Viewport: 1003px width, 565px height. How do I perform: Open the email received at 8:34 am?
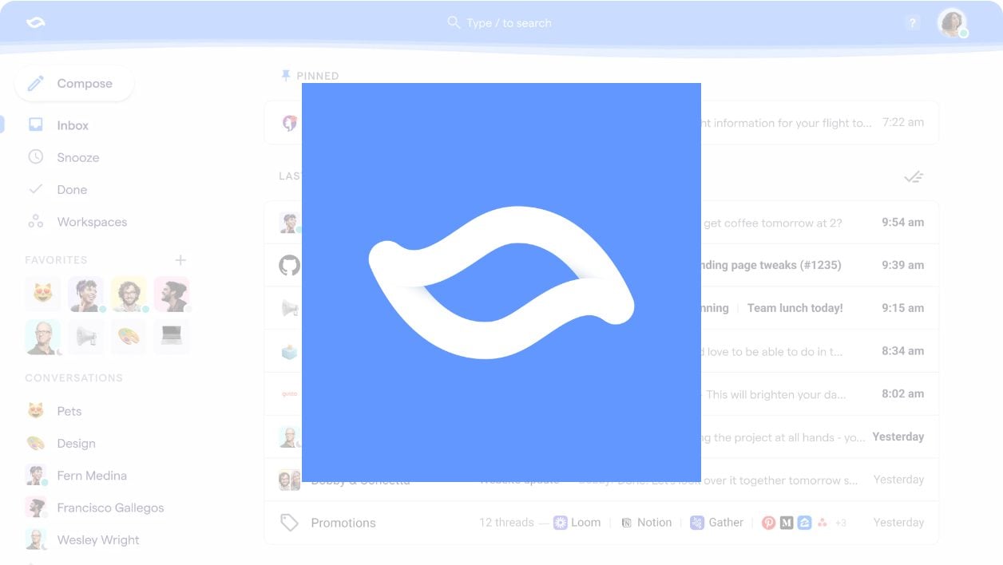(x=601, y=351)
